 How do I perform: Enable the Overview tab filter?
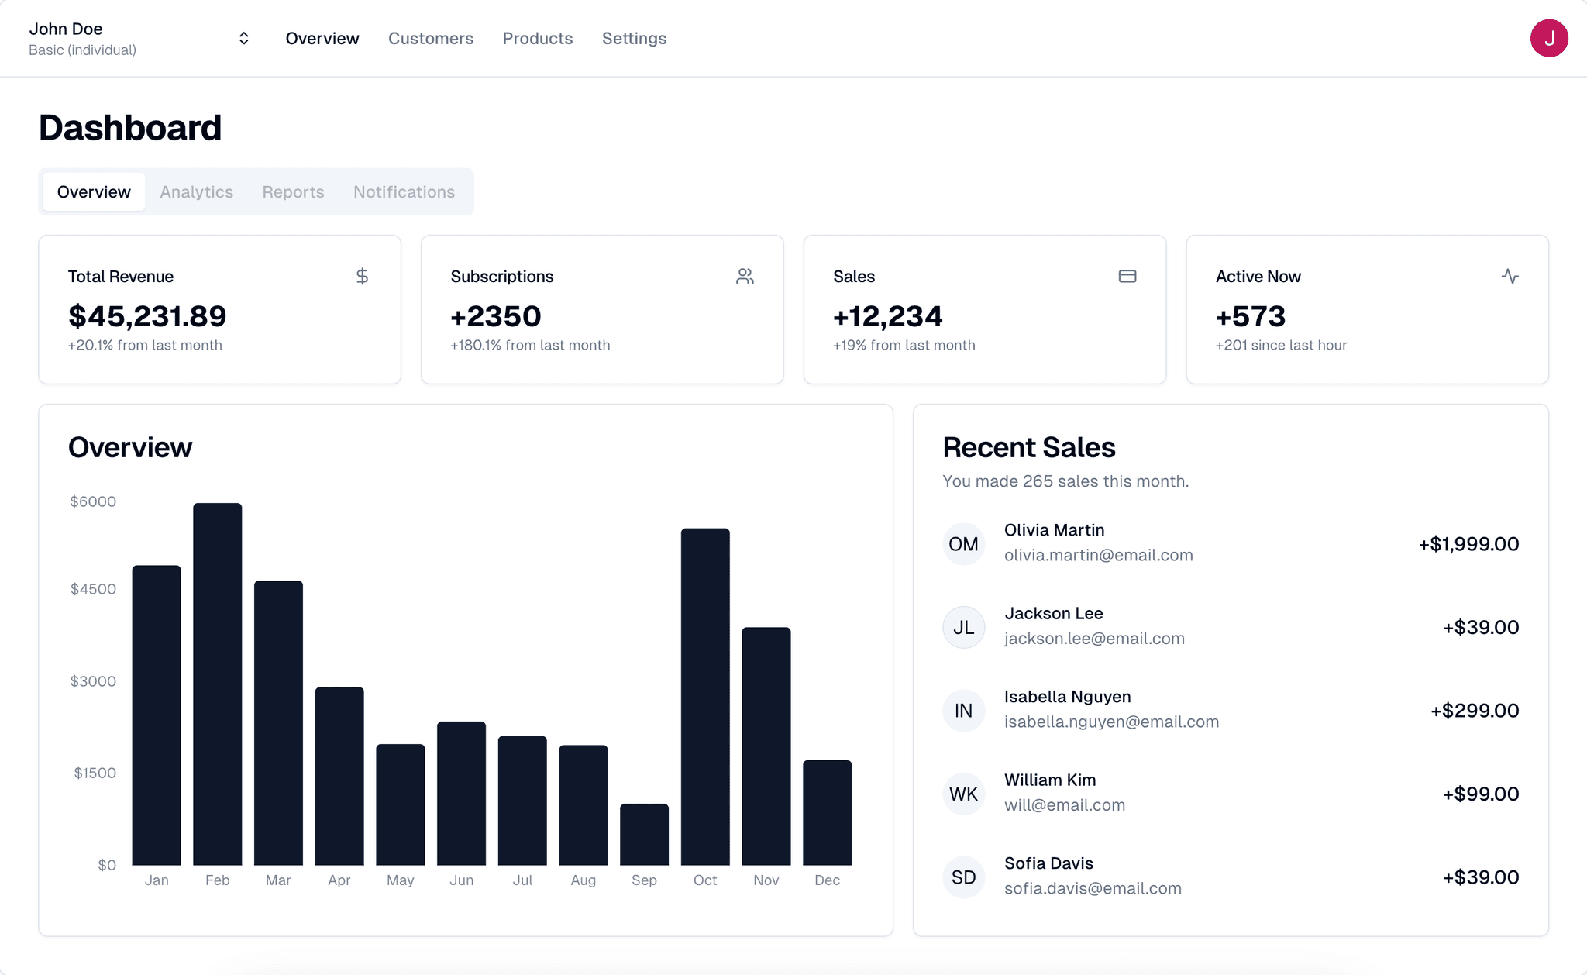[94, 191]
